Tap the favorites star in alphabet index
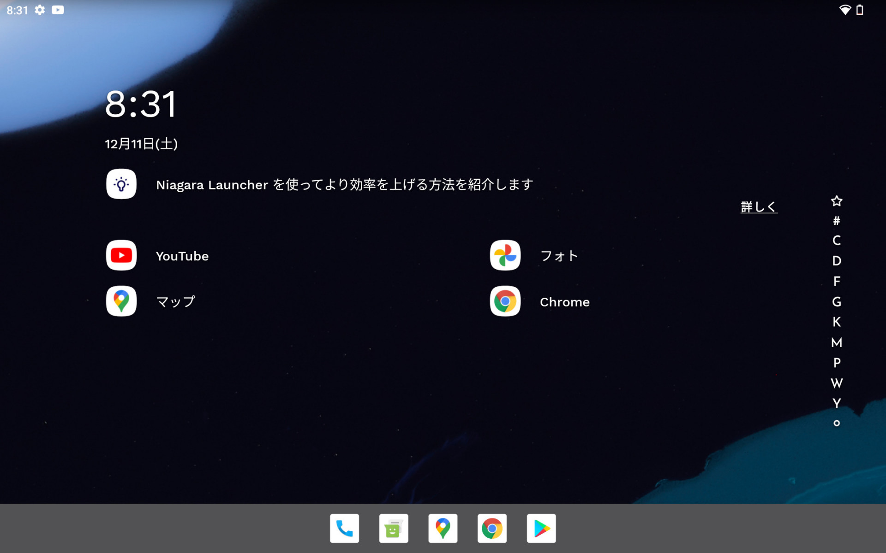Viewport: 886px width, 553px height. coord(837,201)
